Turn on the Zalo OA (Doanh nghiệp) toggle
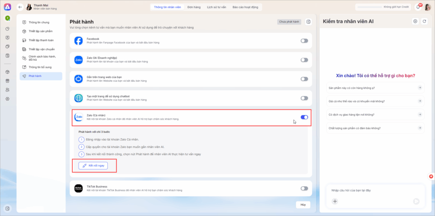 pyautogui.click(x=304, y=60)
